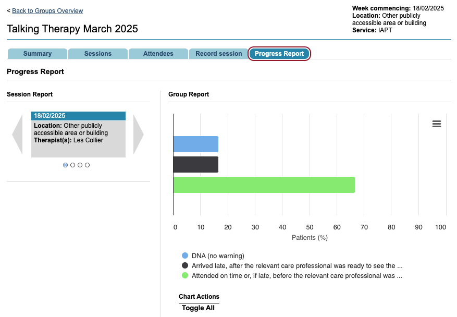Screen dimensions: 457x317
Task: Switch to the Summary tab
Action: tap(38, 54)
